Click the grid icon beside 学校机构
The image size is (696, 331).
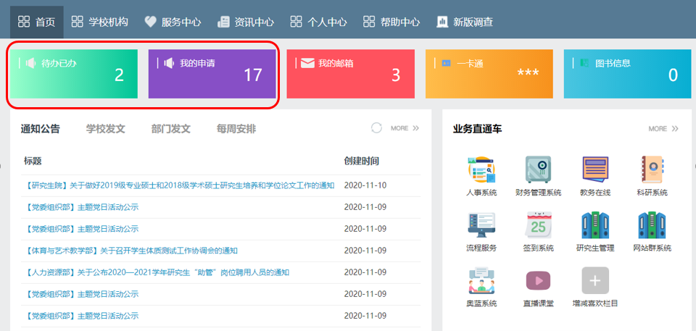[78, 22]
